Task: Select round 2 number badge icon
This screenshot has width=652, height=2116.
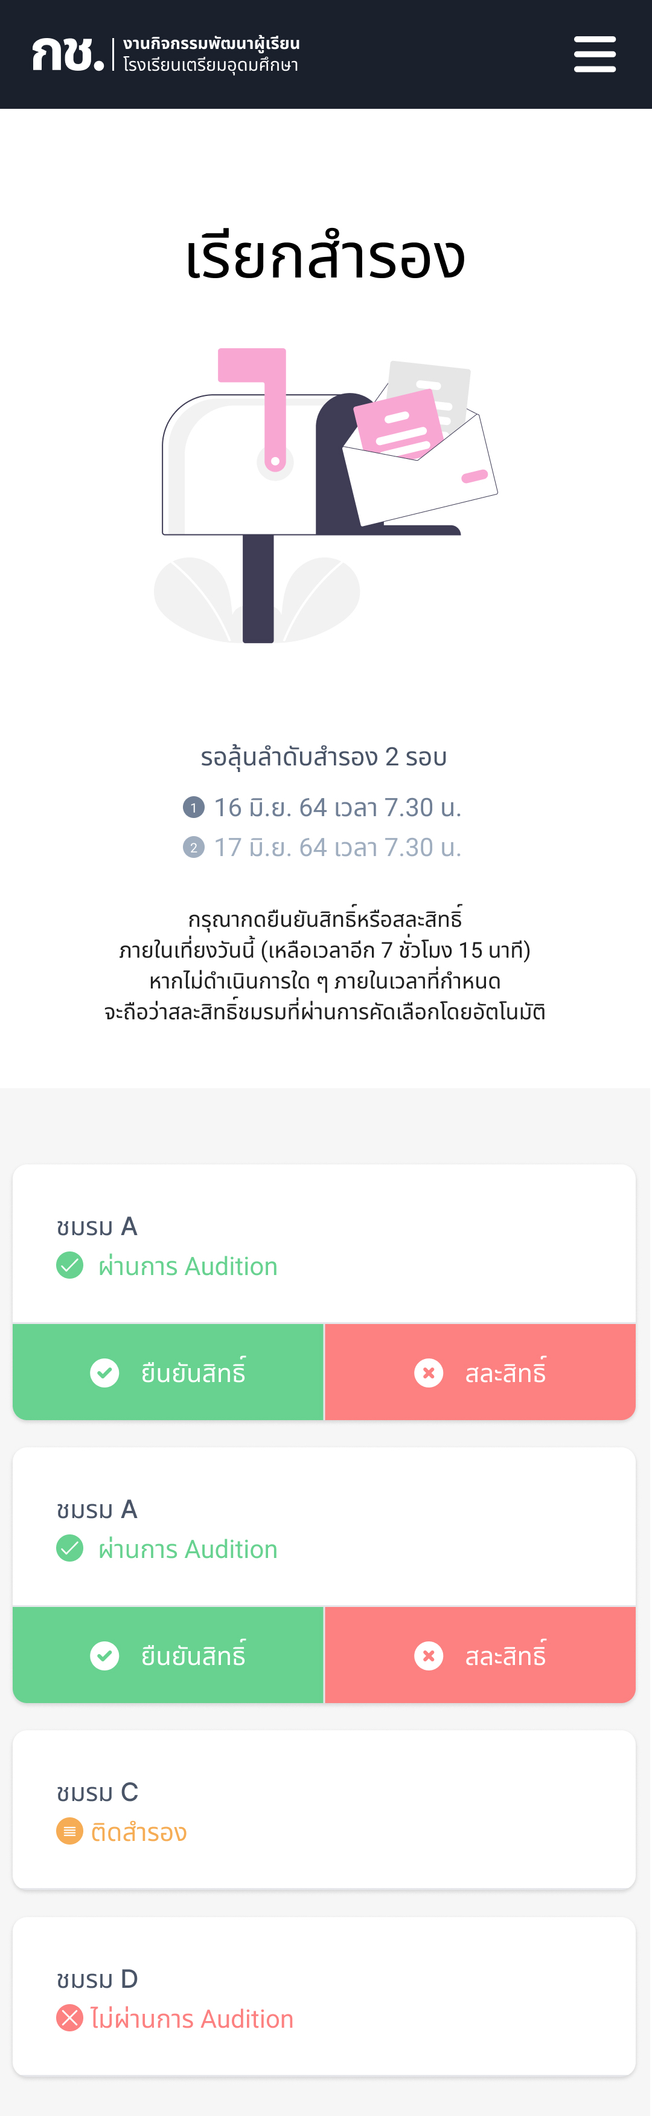Action: (x=194, y=847)
